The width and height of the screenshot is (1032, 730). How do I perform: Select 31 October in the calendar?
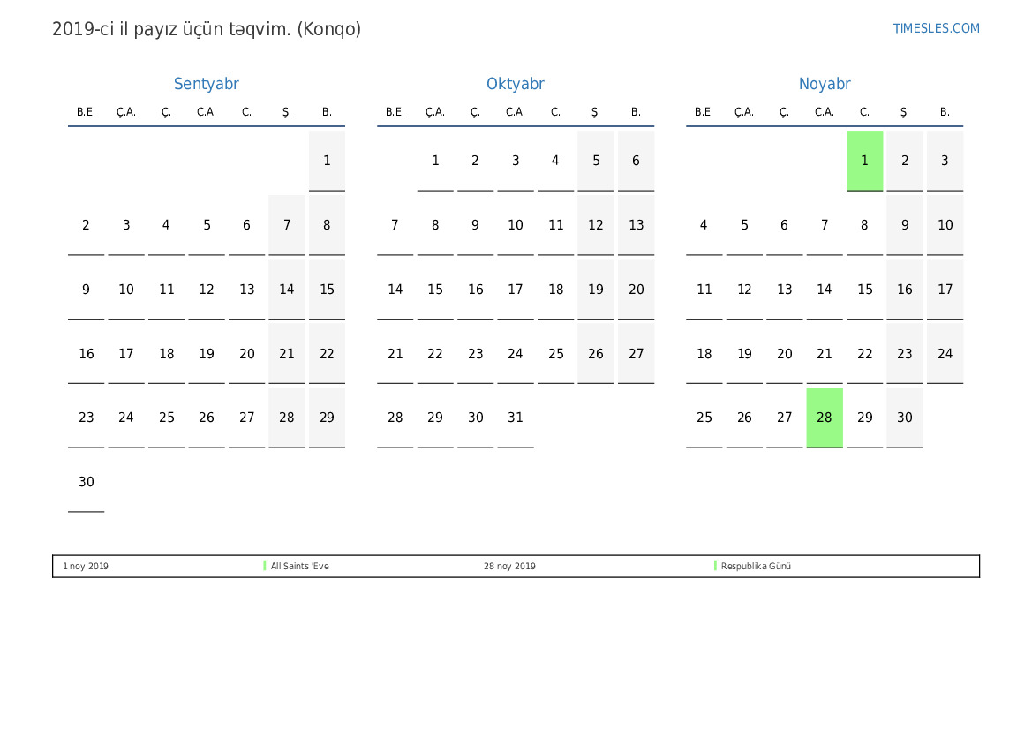pos(516,418)
